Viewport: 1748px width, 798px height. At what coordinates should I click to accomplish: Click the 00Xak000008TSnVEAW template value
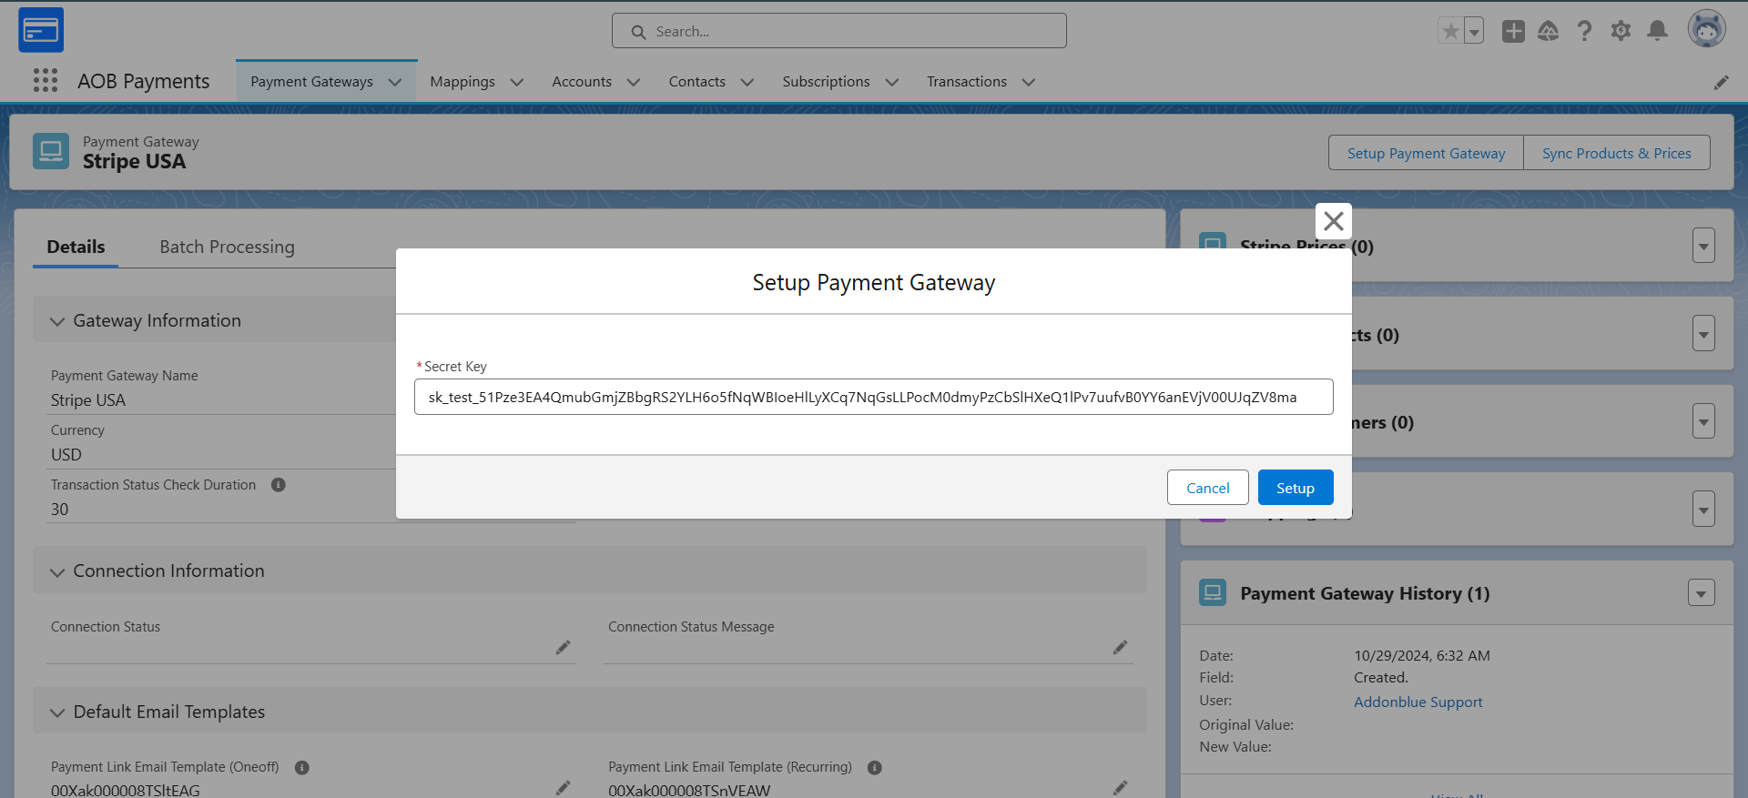click(x=689, y=790)
